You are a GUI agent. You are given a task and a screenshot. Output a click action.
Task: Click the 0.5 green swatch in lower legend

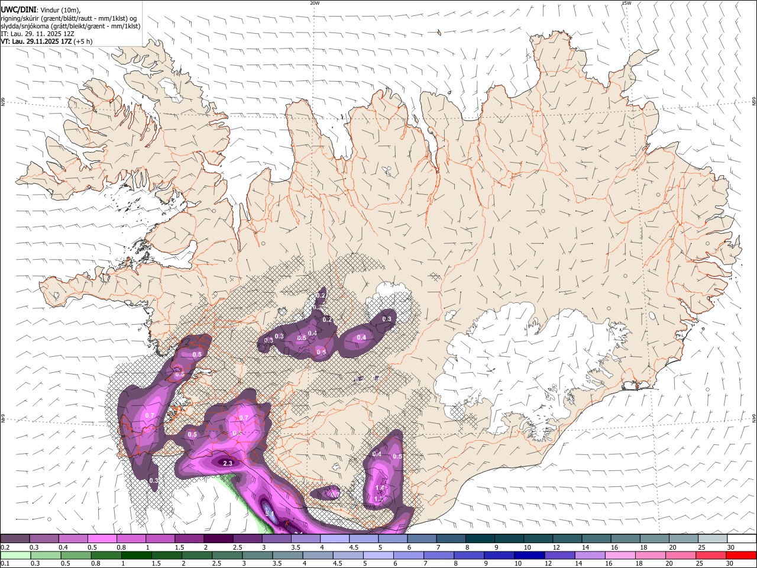pos(76,556)
